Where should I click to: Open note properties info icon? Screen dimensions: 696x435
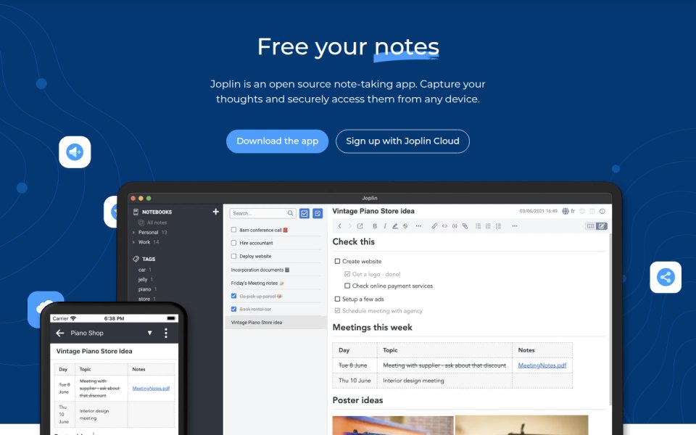(602, 211)
